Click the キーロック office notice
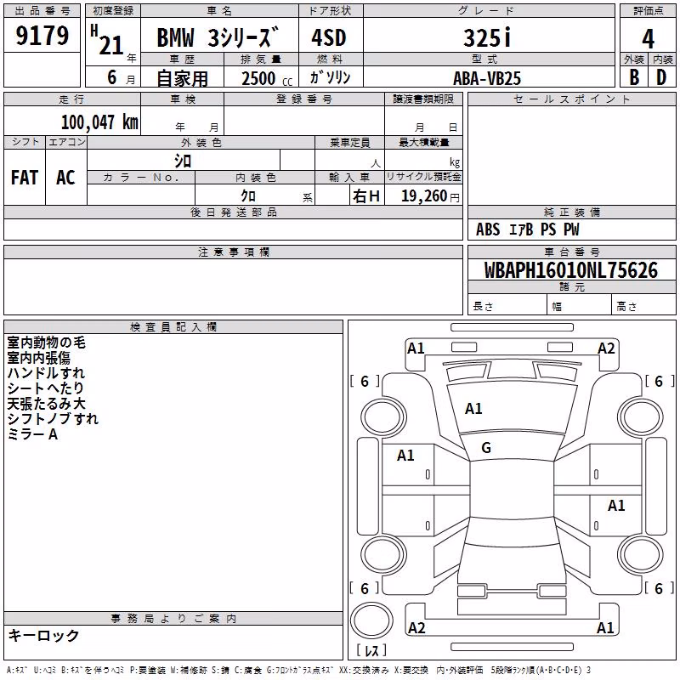 tap(44, 635)
